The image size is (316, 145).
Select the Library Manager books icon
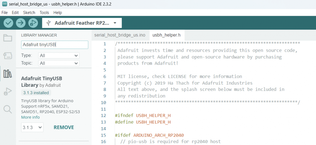pyautogui.click(x=8, y=74)
